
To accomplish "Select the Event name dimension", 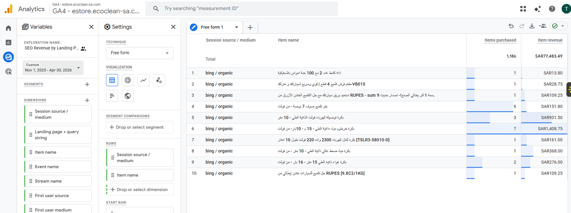I will [x=58, y=167].
